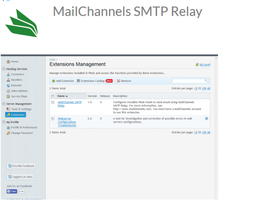Open Change Password key icon
This screenshot has width=256, height=203.
point(8,133)
